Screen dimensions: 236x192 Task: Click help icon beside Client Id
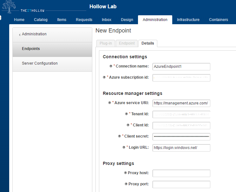(x=128, y=125)
